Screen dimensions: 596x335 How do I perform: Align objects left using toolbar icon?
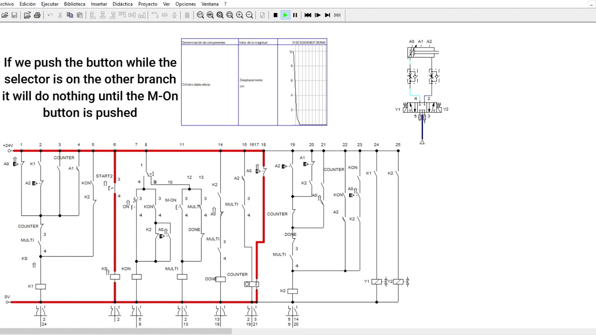(93, 15)
